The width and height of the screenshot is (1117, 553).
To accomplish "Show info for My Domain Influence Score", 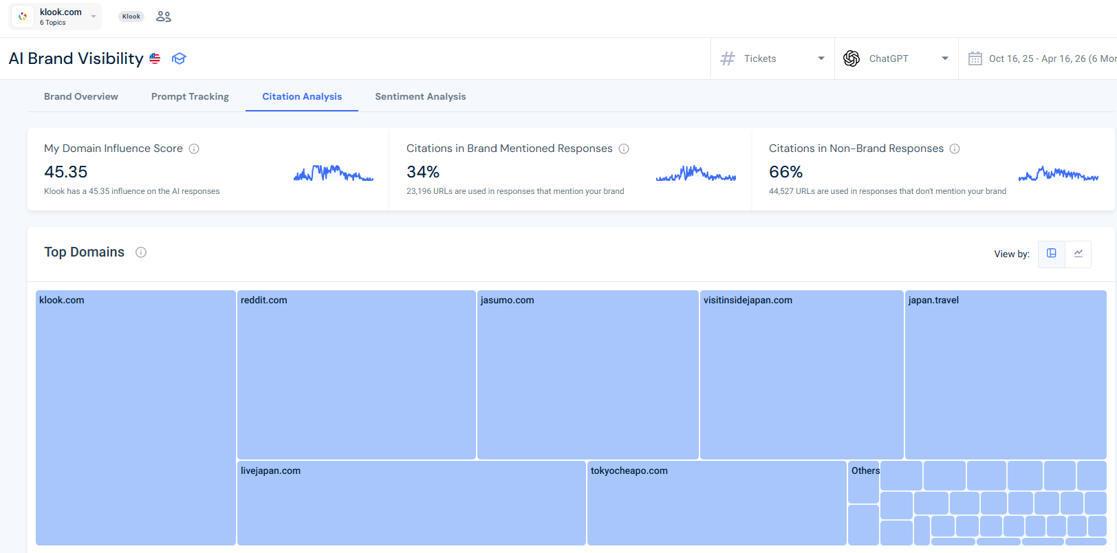I will 194,149.
